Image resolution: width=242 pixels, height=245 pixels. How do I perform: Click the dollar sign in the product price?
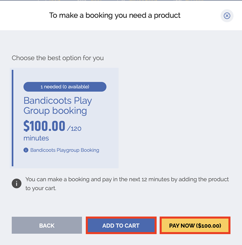[27, 126]
